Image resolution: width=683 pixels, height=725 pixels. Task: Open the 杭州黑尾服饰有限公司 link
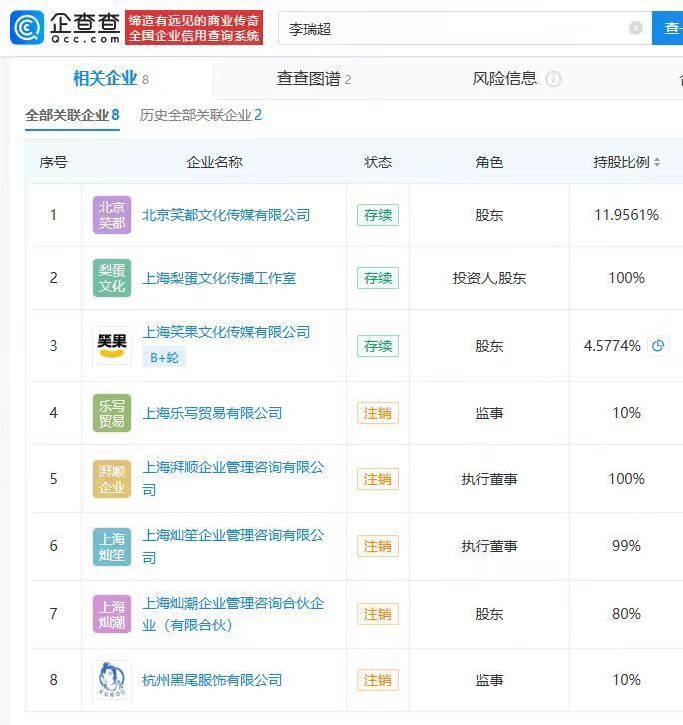(x=212, y=680)
